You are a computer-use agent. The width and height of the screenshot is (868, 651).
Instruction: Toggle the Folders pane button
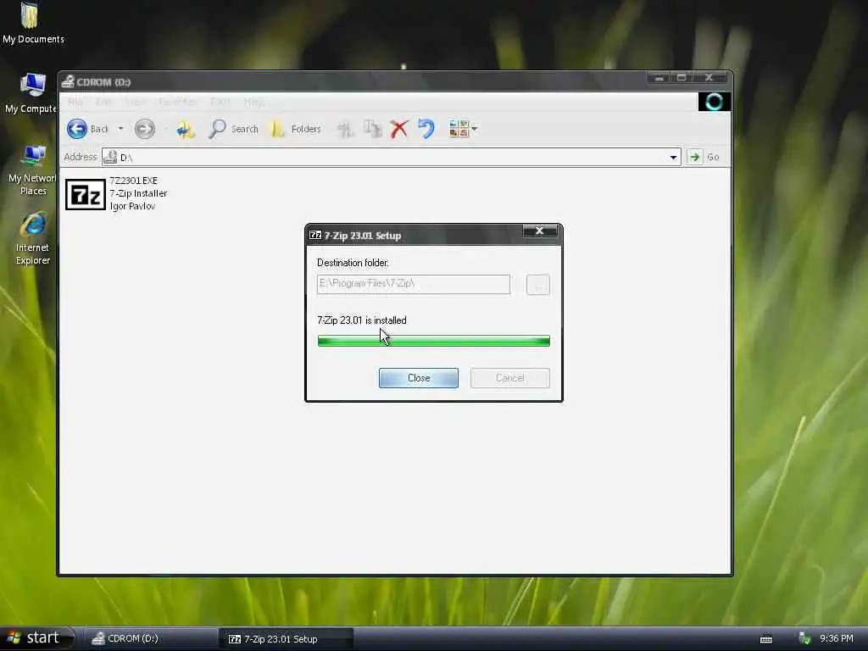(x=296, y=129)
